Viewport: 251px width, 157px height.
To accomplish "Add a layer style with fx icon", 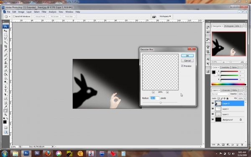I will pos(218,145).
